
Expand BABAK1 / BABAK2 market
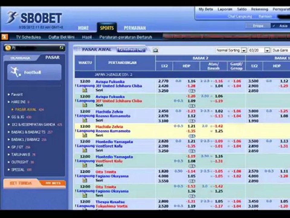coord(27,139)
